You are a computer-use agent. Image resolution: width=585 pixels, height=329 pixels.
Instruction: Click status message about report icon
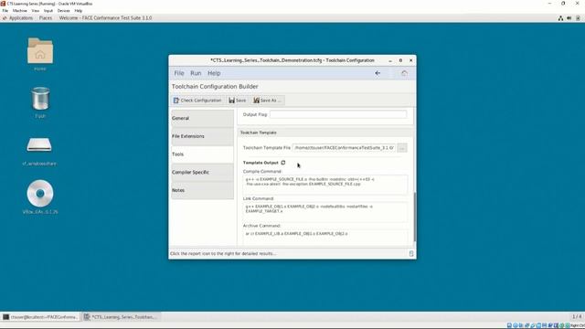tap(223, 254)
